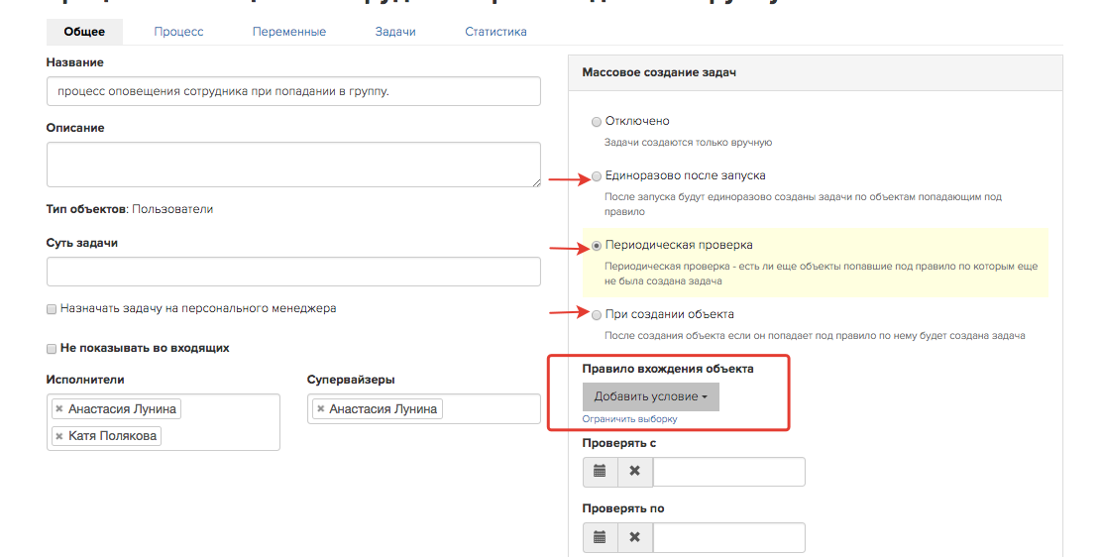This screenshot has height=557, width=1101.
Task: Click into the Описание text area
Action: point(293,165)
